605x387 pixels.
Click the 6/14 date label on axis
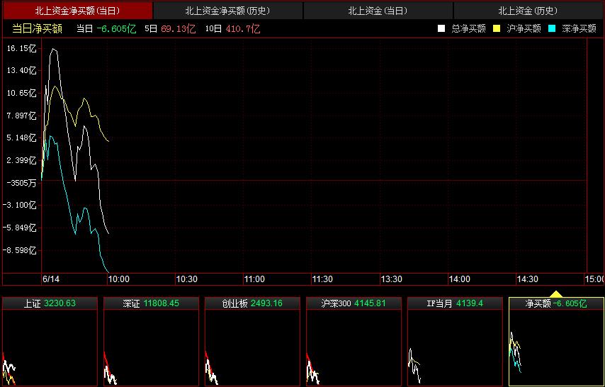[51, 279]
